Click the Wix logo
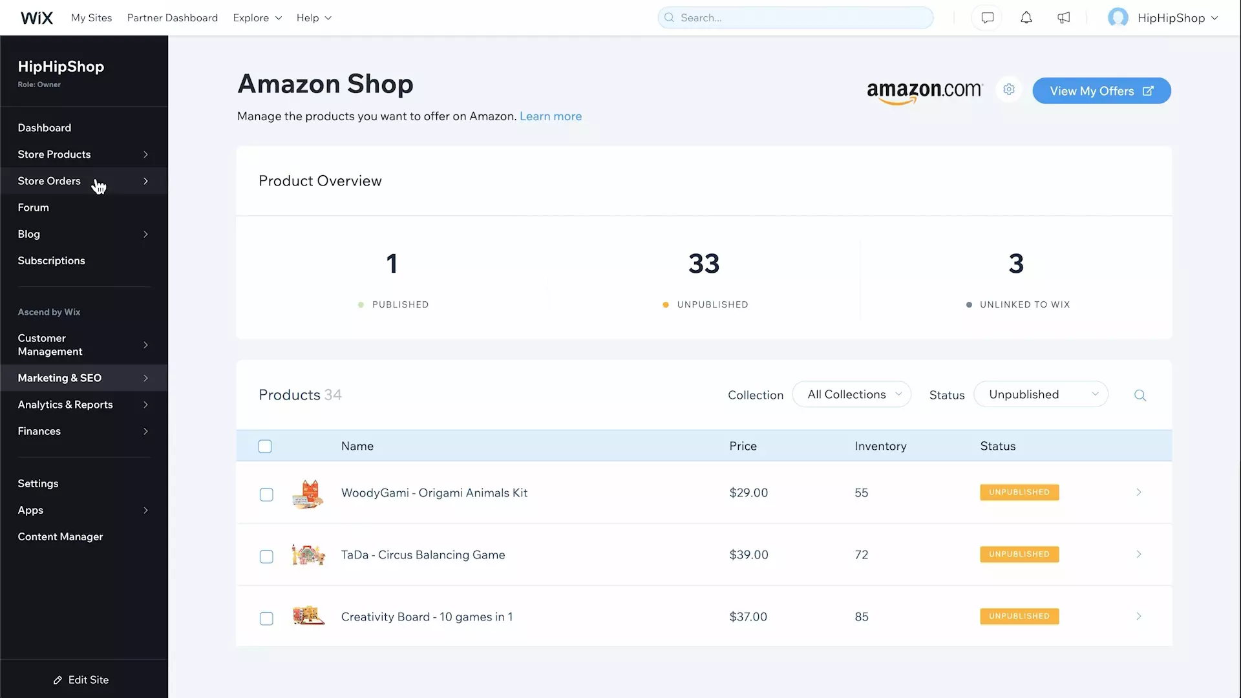This screenshot has width=1241, height=698. 37,18
